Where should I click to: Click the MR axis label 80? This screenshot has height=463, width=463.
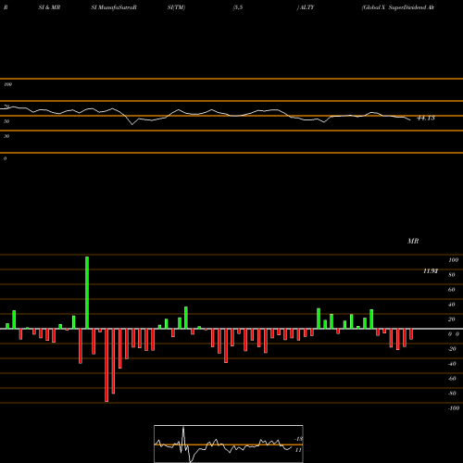tap(452, 275)
